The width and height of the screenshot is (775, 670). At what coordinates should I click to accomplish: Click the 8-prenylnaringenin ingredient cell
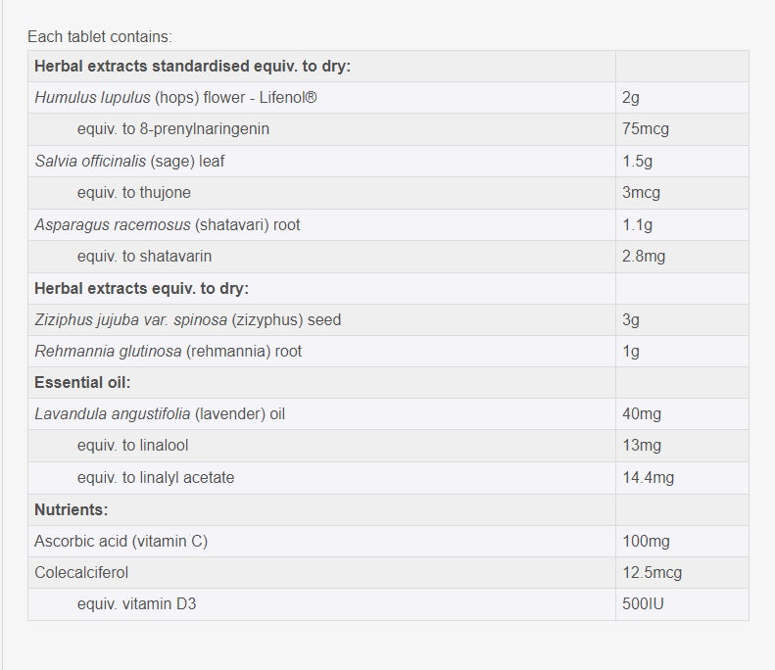(173, 129)
